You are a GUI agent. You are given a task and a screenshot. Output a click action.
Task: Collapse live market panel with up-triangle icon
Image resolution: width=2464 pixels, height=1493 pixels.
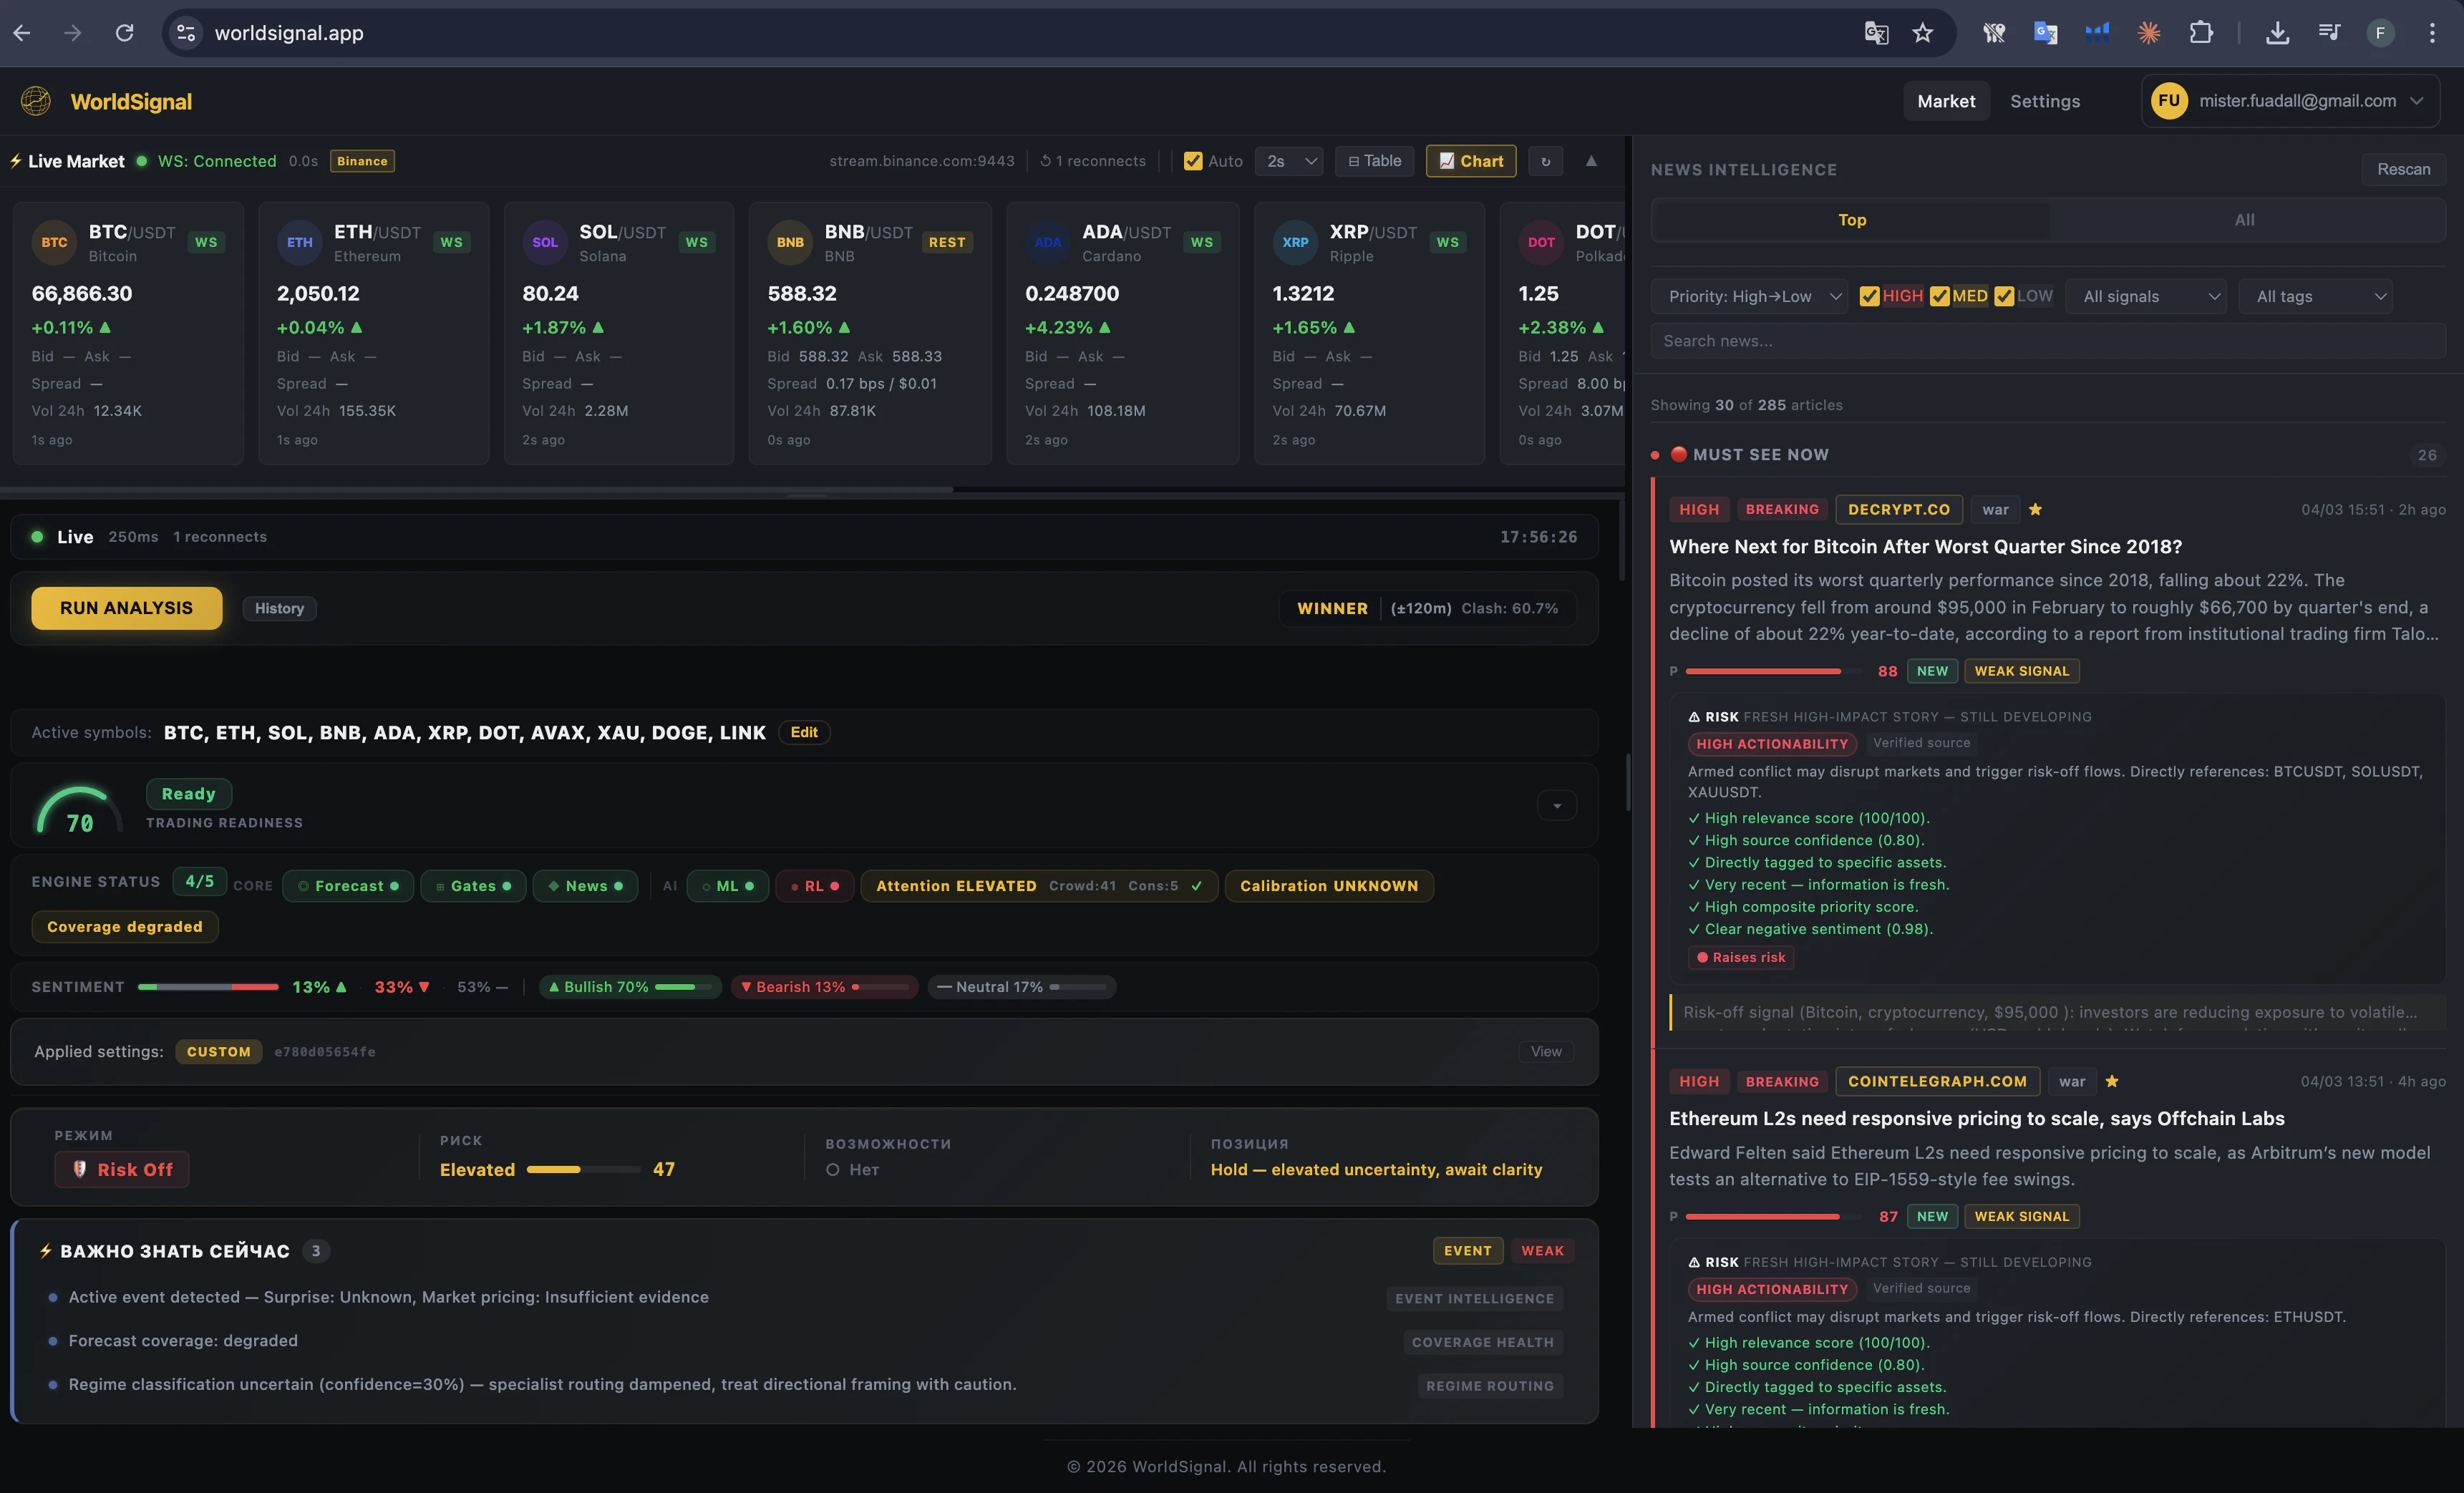pyautogui.click(x=1591, y=161)
